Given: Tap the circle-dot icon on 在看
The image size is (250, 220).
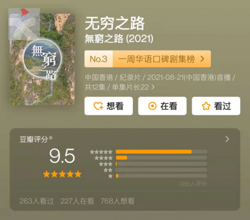Looking at the screenshot, I should [152, 106].
